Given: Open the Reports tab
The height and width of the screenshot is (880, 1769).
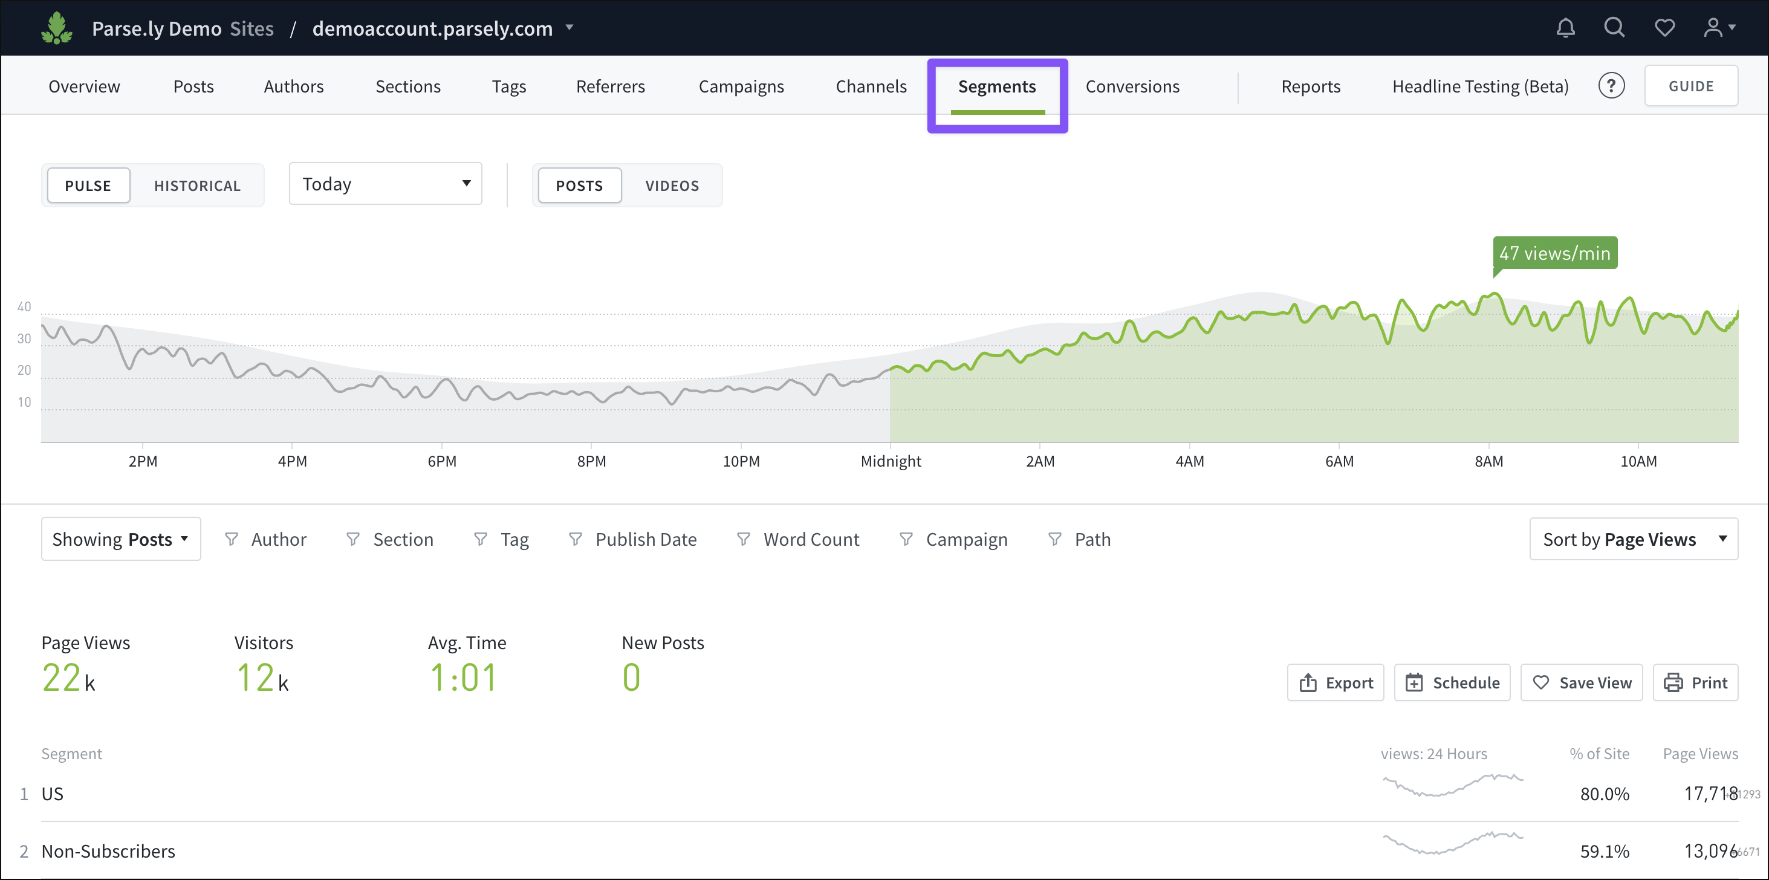Looking at the screenshot, I should tap(1310, 86).
